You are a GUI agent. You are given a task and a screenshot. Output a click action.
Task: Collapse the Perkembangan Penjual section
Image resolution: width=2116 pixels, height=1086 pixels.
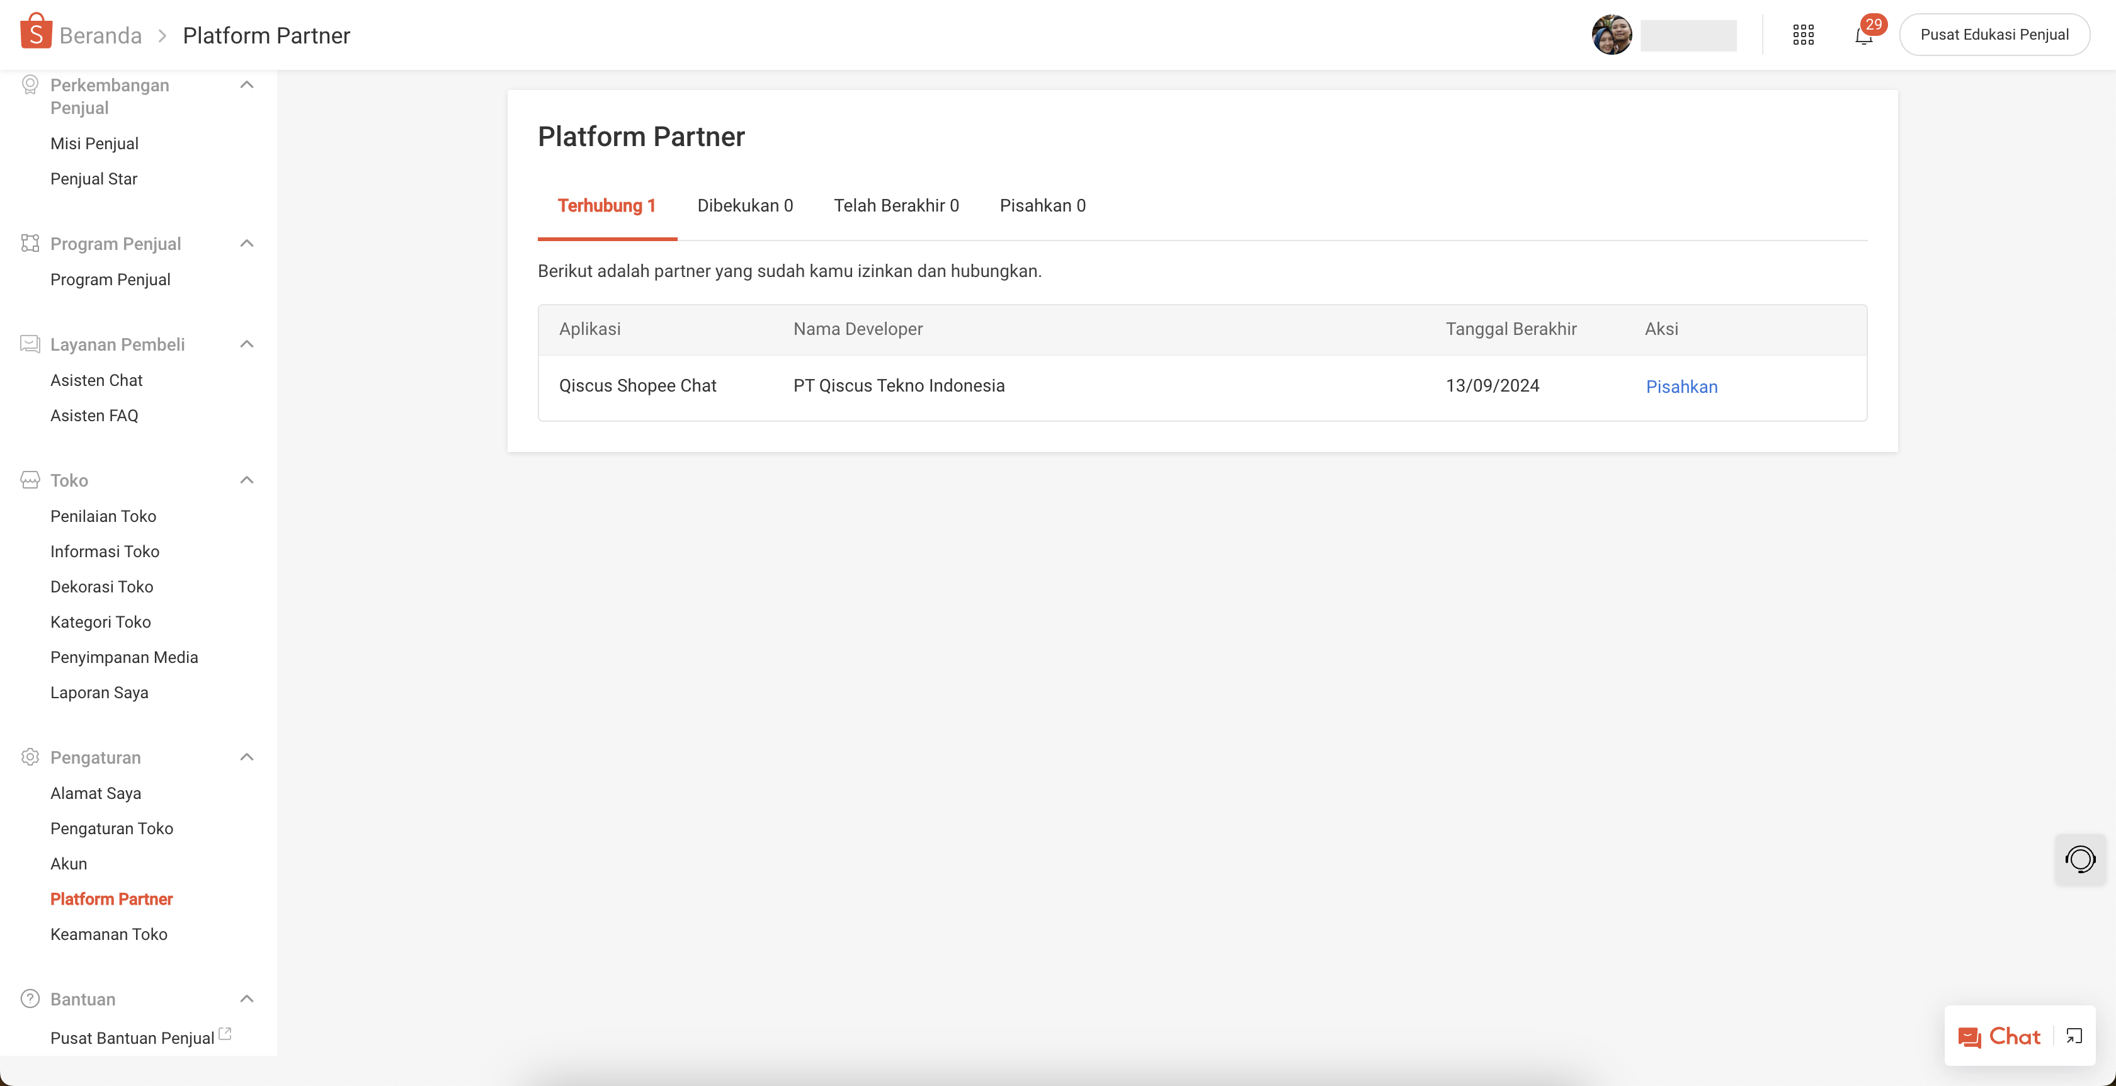coord(246,84)
